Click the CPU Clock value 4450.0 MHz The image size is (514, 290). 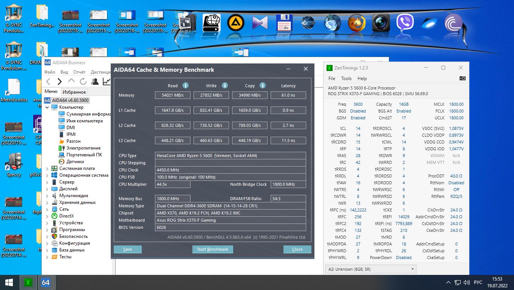231,170
